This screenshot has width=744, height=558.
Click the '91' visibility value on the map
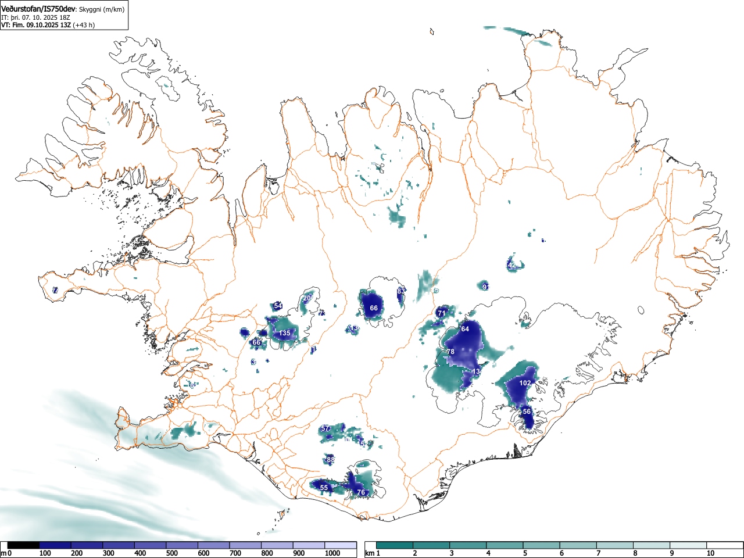coord(486,287)
